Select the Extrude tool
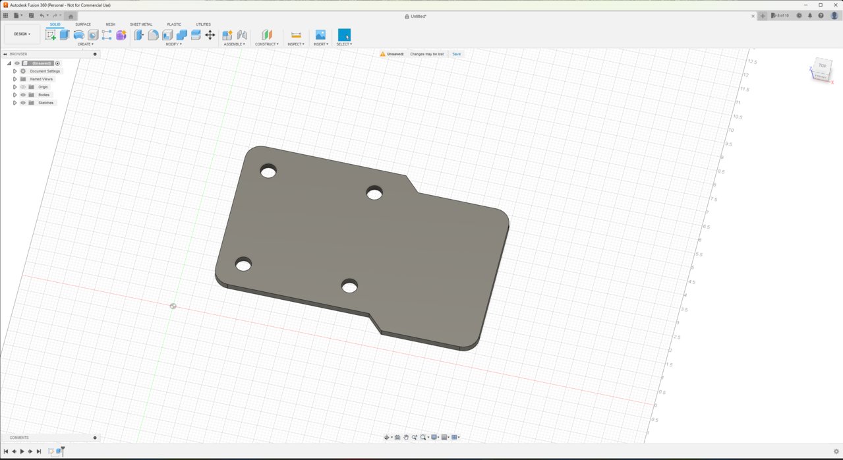 point(65,35)
